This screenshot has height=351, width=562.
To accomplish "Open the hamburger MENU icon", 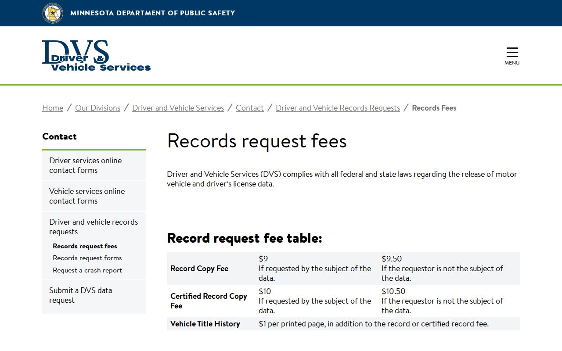I will pos(512,56).
